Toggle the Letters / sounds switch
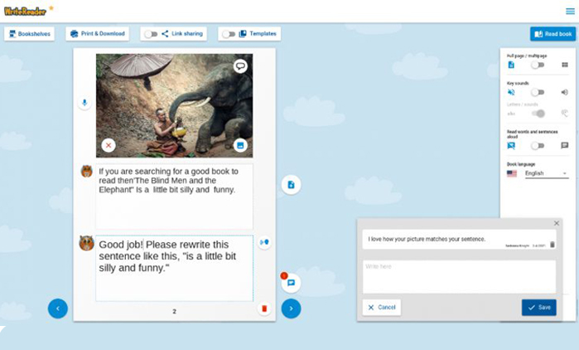 coord(538,114)
